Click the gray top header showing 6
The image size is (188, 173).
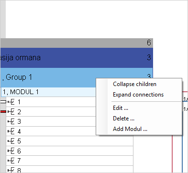pyautogui.click(x=77, y=43)
